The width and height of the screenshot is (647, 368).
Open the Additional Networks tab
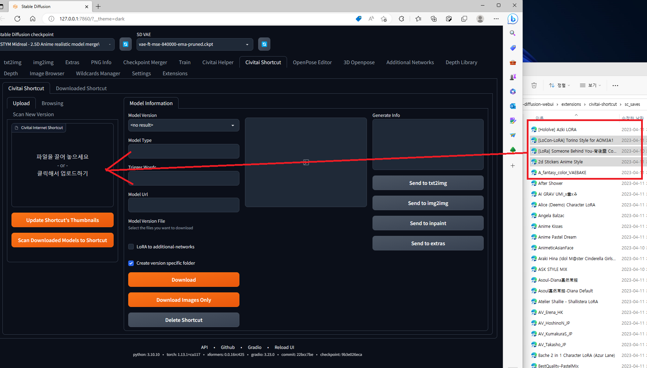point(410,62)
